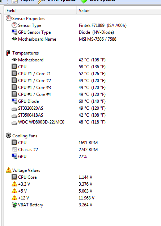Click the VBAT Battery value 3.264 V
The height and width of the screenshot is (226, 161).
[x=85, y=205]
